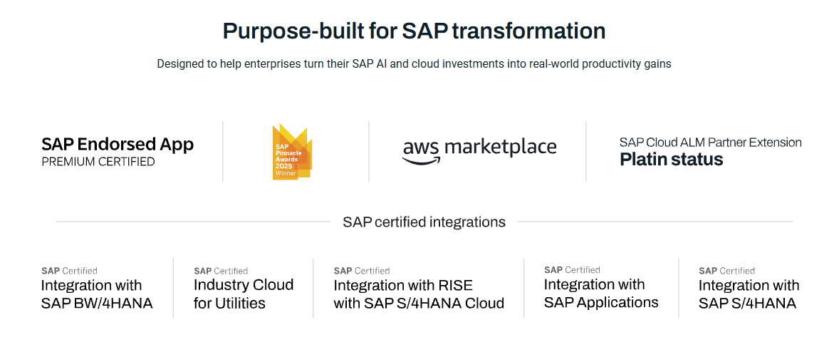The width and height of the screenshot is (839, 347).
Task: Click the Platin status label
Action: tap(672, 159)
